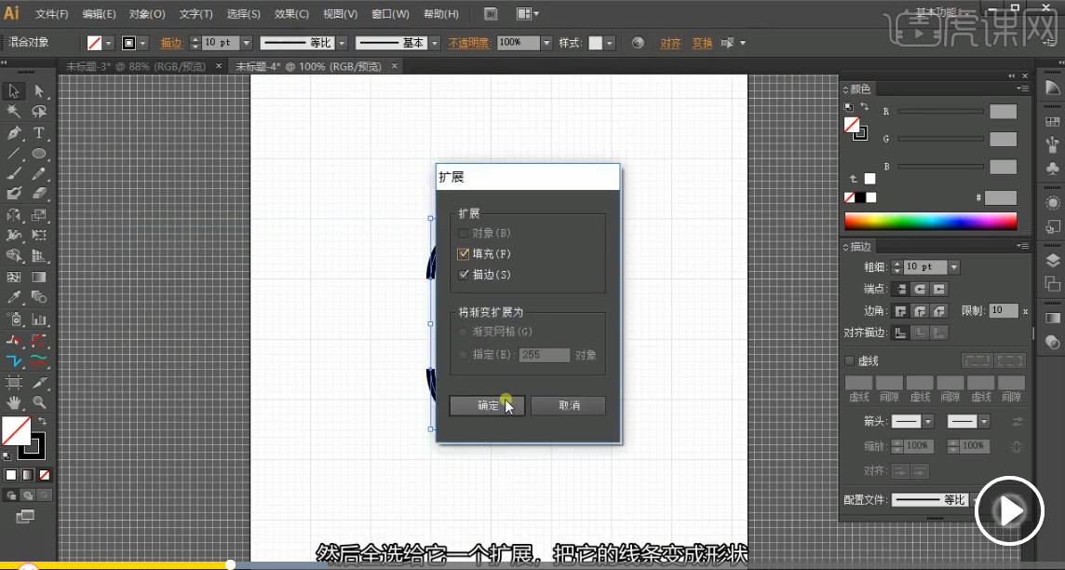Click 取消 to cancel the dialog
This screenshot has height=570, width=1065.
[569, 406]
